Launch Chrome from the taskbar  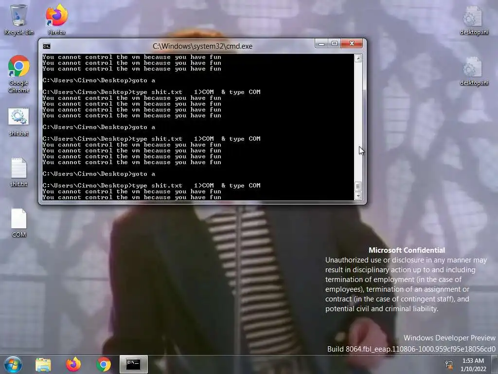(x=104, y=364)
